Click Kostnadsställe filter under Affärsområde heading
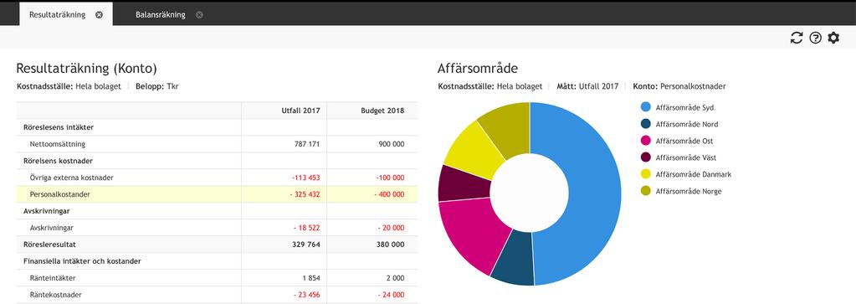This screenshot has height=304, width=856. click(490, 86)
